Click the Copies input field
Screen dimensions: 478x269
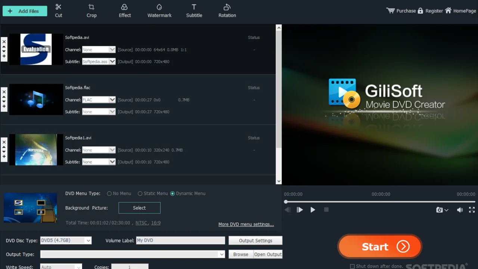tap(130, 267)
